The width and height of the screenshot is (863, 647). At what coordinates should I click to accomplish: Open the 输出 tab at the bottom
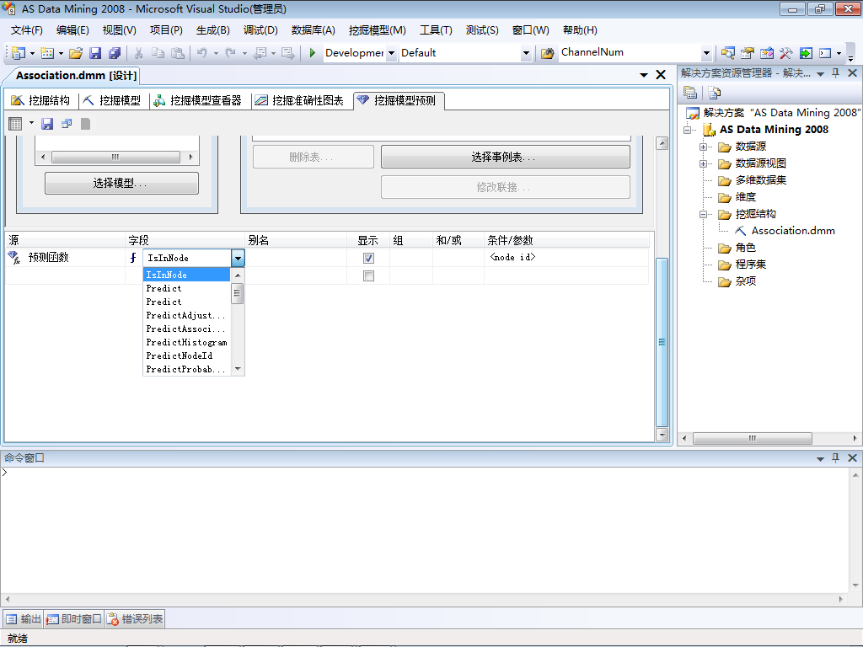point(23,619)
